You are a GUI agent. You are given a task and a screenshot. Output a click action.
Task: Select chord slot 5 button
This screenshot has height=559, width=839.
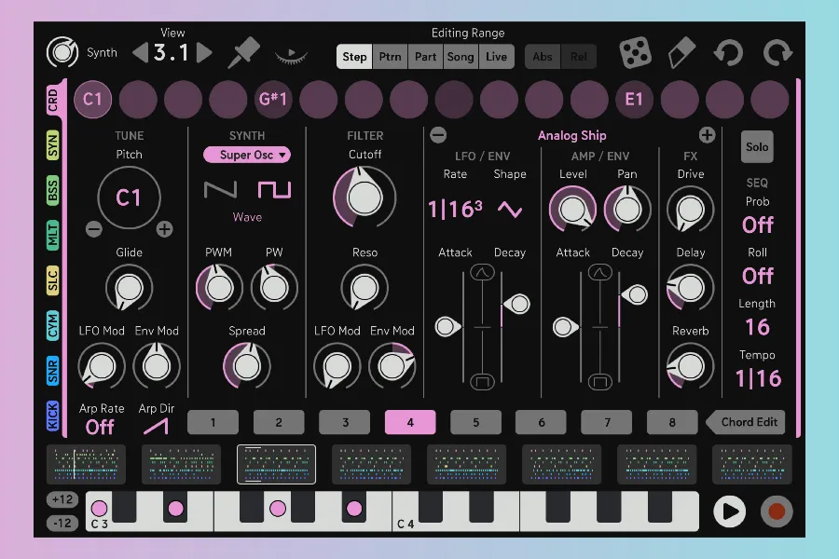point(475,422)
